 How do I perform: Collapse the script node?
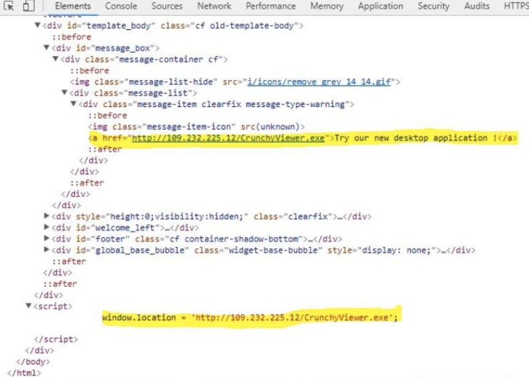pyautogui.click(x=29, y=306)
